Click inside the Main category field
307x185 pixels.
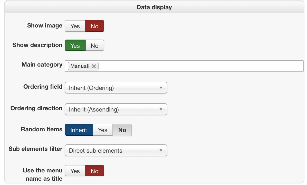(x=200, y=66)
